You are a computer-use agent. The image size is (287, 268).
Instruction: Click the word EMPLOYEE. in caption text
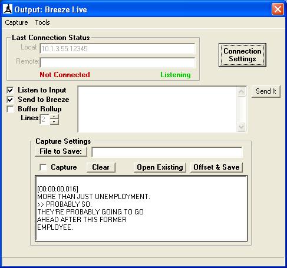tap(55, 227)
